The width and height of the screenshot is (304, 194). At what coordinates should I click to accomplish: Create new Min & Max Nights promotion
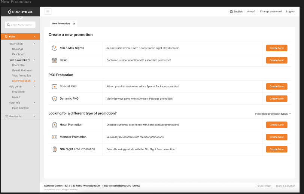point(276,48)
